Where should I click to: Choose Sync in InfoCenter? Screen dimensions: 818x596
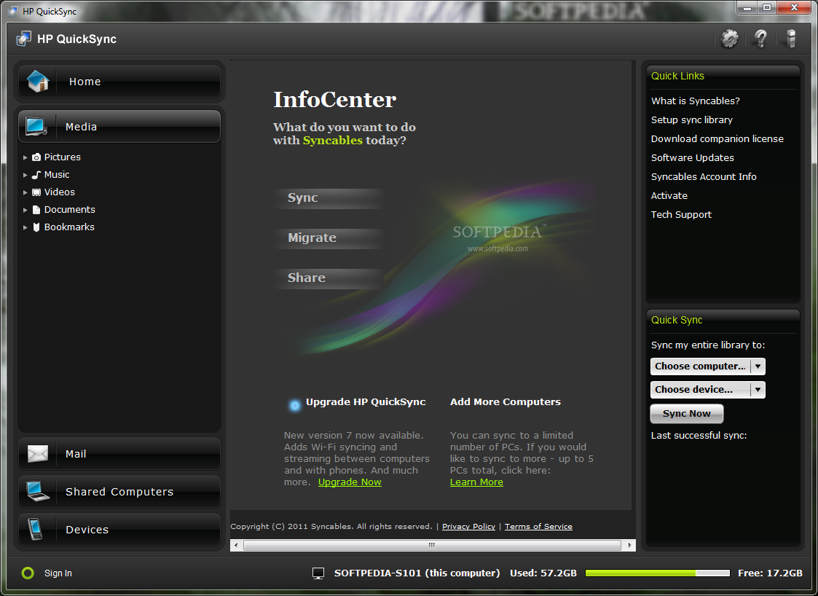tap(329, 198)
